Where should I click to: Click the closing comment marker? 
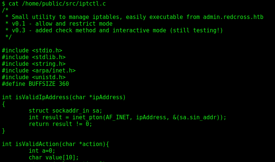pyautogui.click(x=9, y=37)
